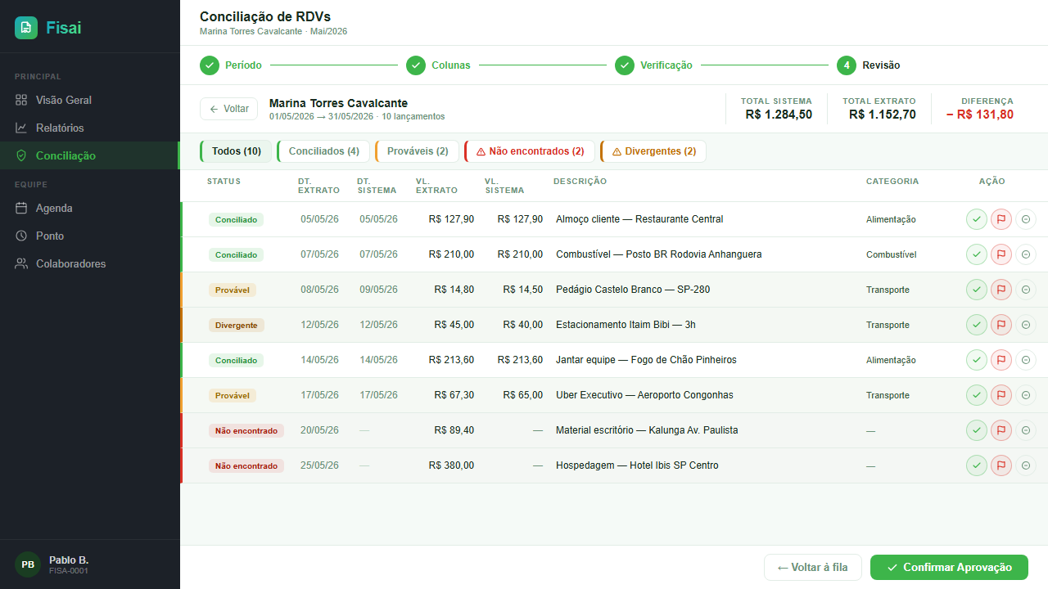Ignore the Uber Executivo row with minus icon

click(x=1026, y=395)
